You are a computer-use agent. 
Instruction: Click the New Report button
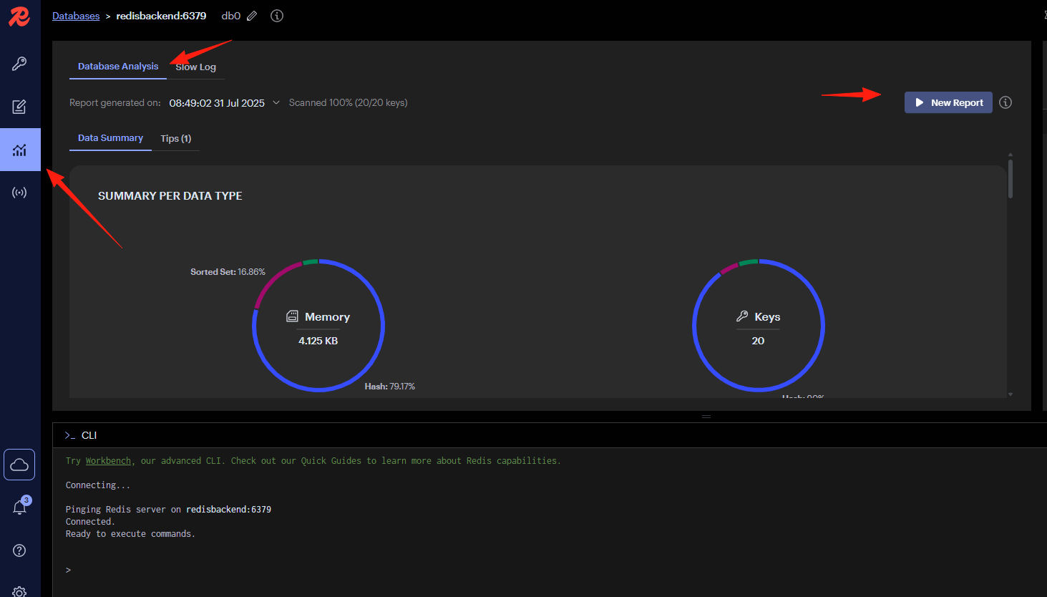948,102
